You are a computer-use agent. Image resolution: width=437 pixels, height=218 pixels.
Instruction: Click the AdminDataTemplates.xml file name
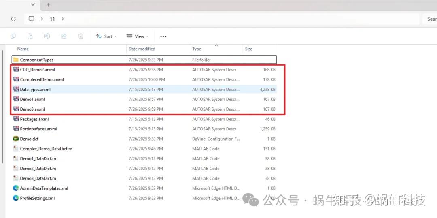pos(44,188)
